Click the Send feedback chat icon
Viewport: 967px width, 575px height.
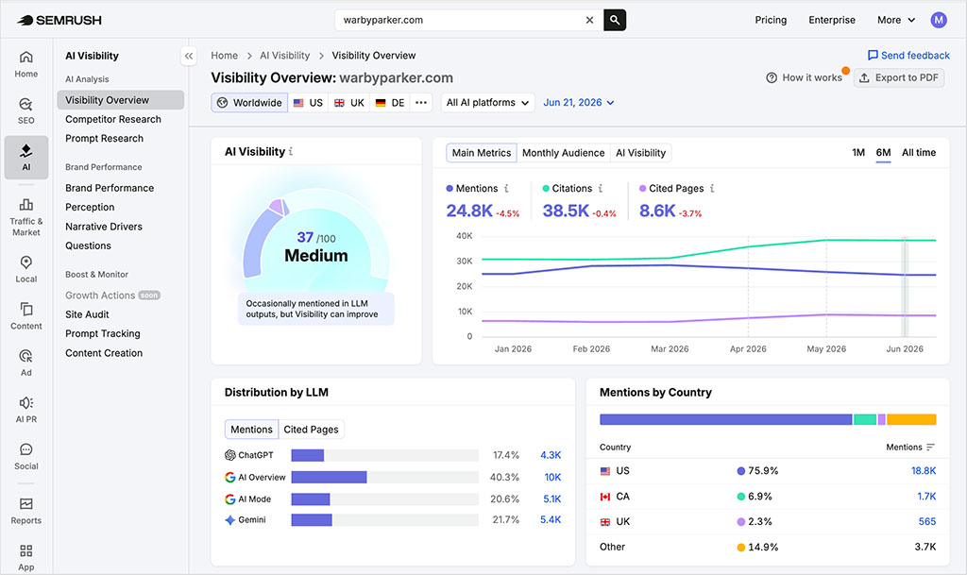[x=873, y=56]
